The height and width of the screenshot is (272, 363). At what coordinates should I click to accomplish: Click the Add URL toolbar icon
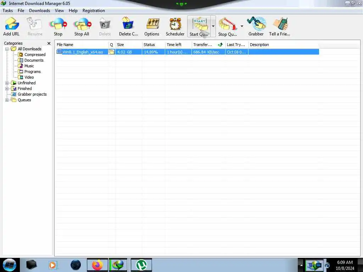pos(11,26)
